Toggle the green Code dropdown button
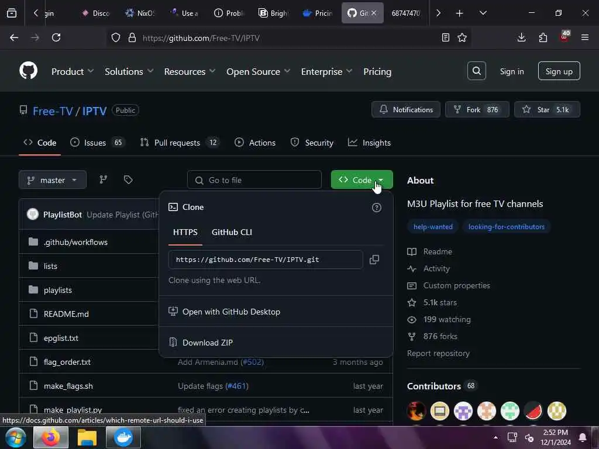 [x=362, y=180]
